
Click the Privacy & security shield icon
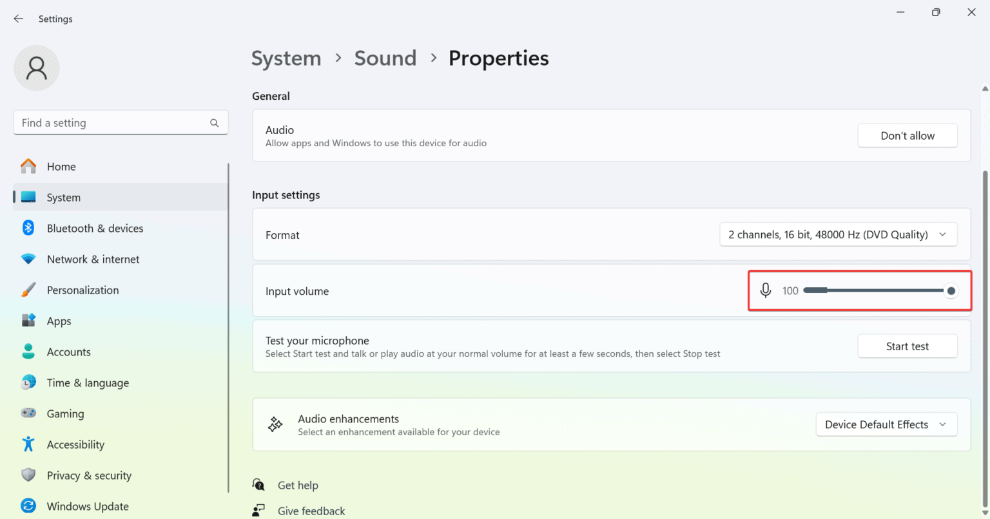coord(28,475)
